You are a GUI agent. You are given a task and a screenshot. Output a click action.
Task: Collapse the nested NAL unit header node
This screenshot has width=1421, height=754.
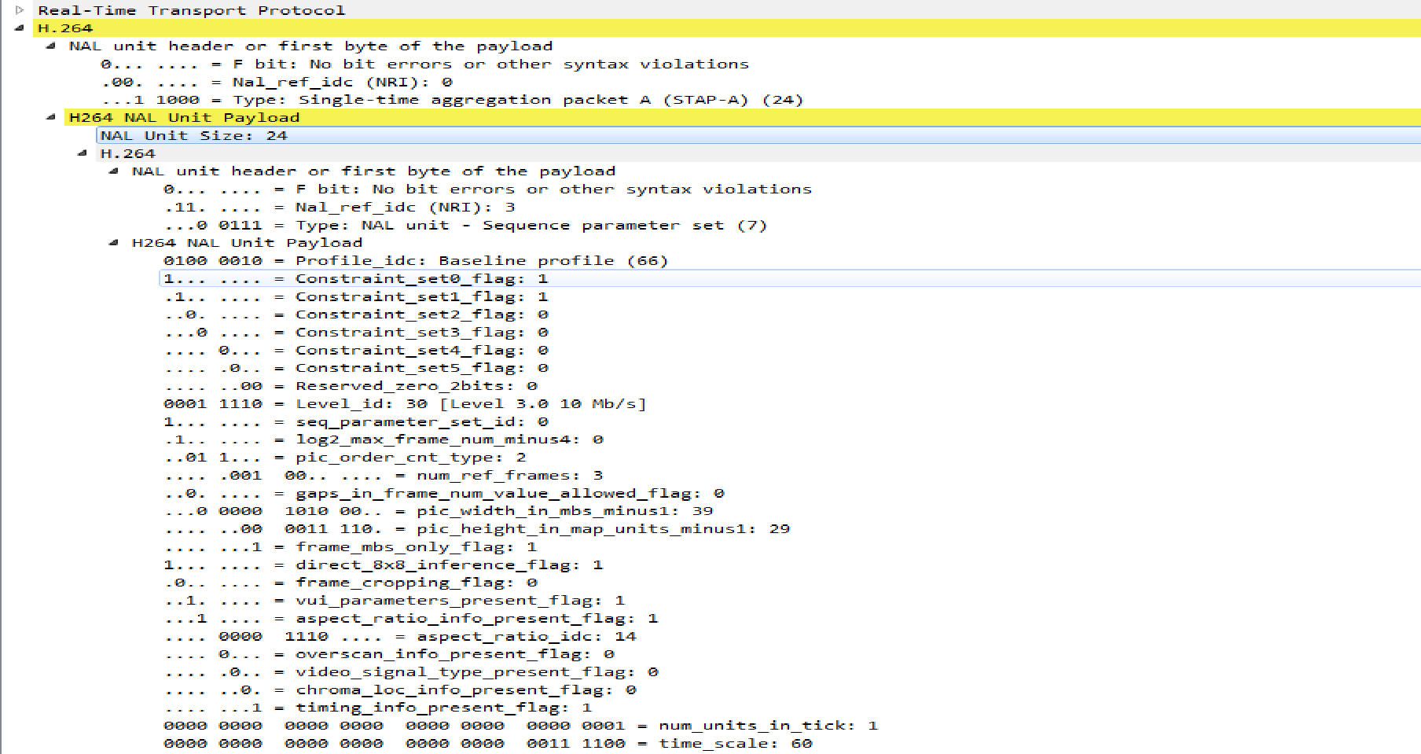(x=113, y=171)
